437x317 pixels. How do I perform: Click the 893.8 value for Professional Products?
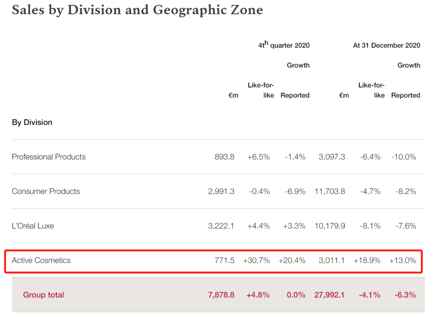(x=224, y=157)
